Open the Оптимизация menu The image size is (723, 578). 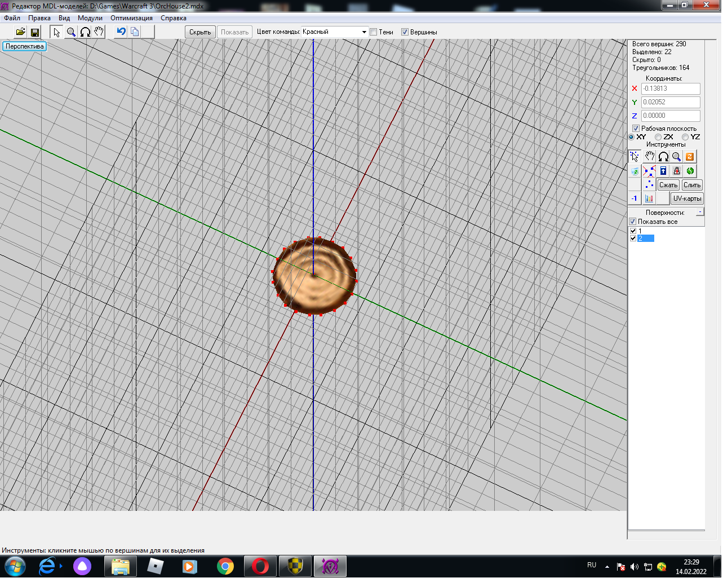pyautogui.click(x=131, y=18)
